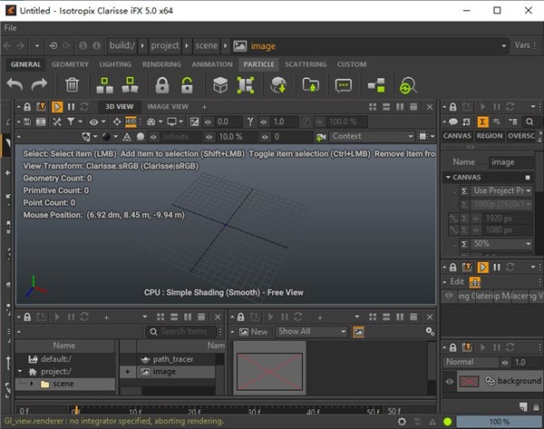This screenshot has height=429, width=544.
Task: Click the New button in image browser
Action: [x=253, y=332]
